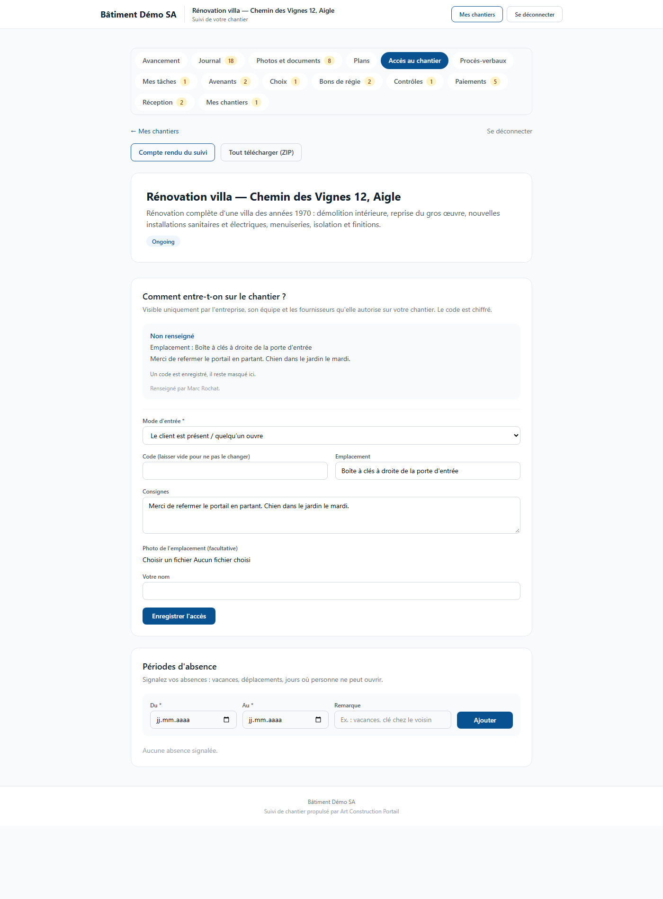Switch to the Avancement tab
The image size is (663, 899).
click(161, 61)
